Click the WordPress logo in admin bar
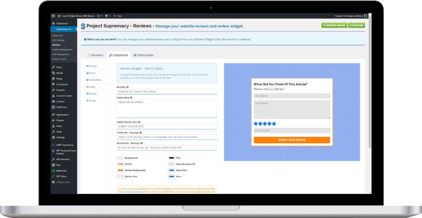 (x=53, y=16)
